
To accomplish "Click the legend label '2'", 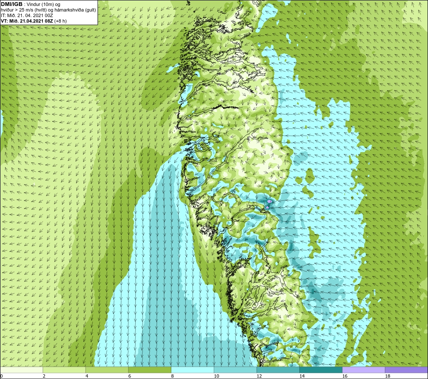I will point(44,376).
